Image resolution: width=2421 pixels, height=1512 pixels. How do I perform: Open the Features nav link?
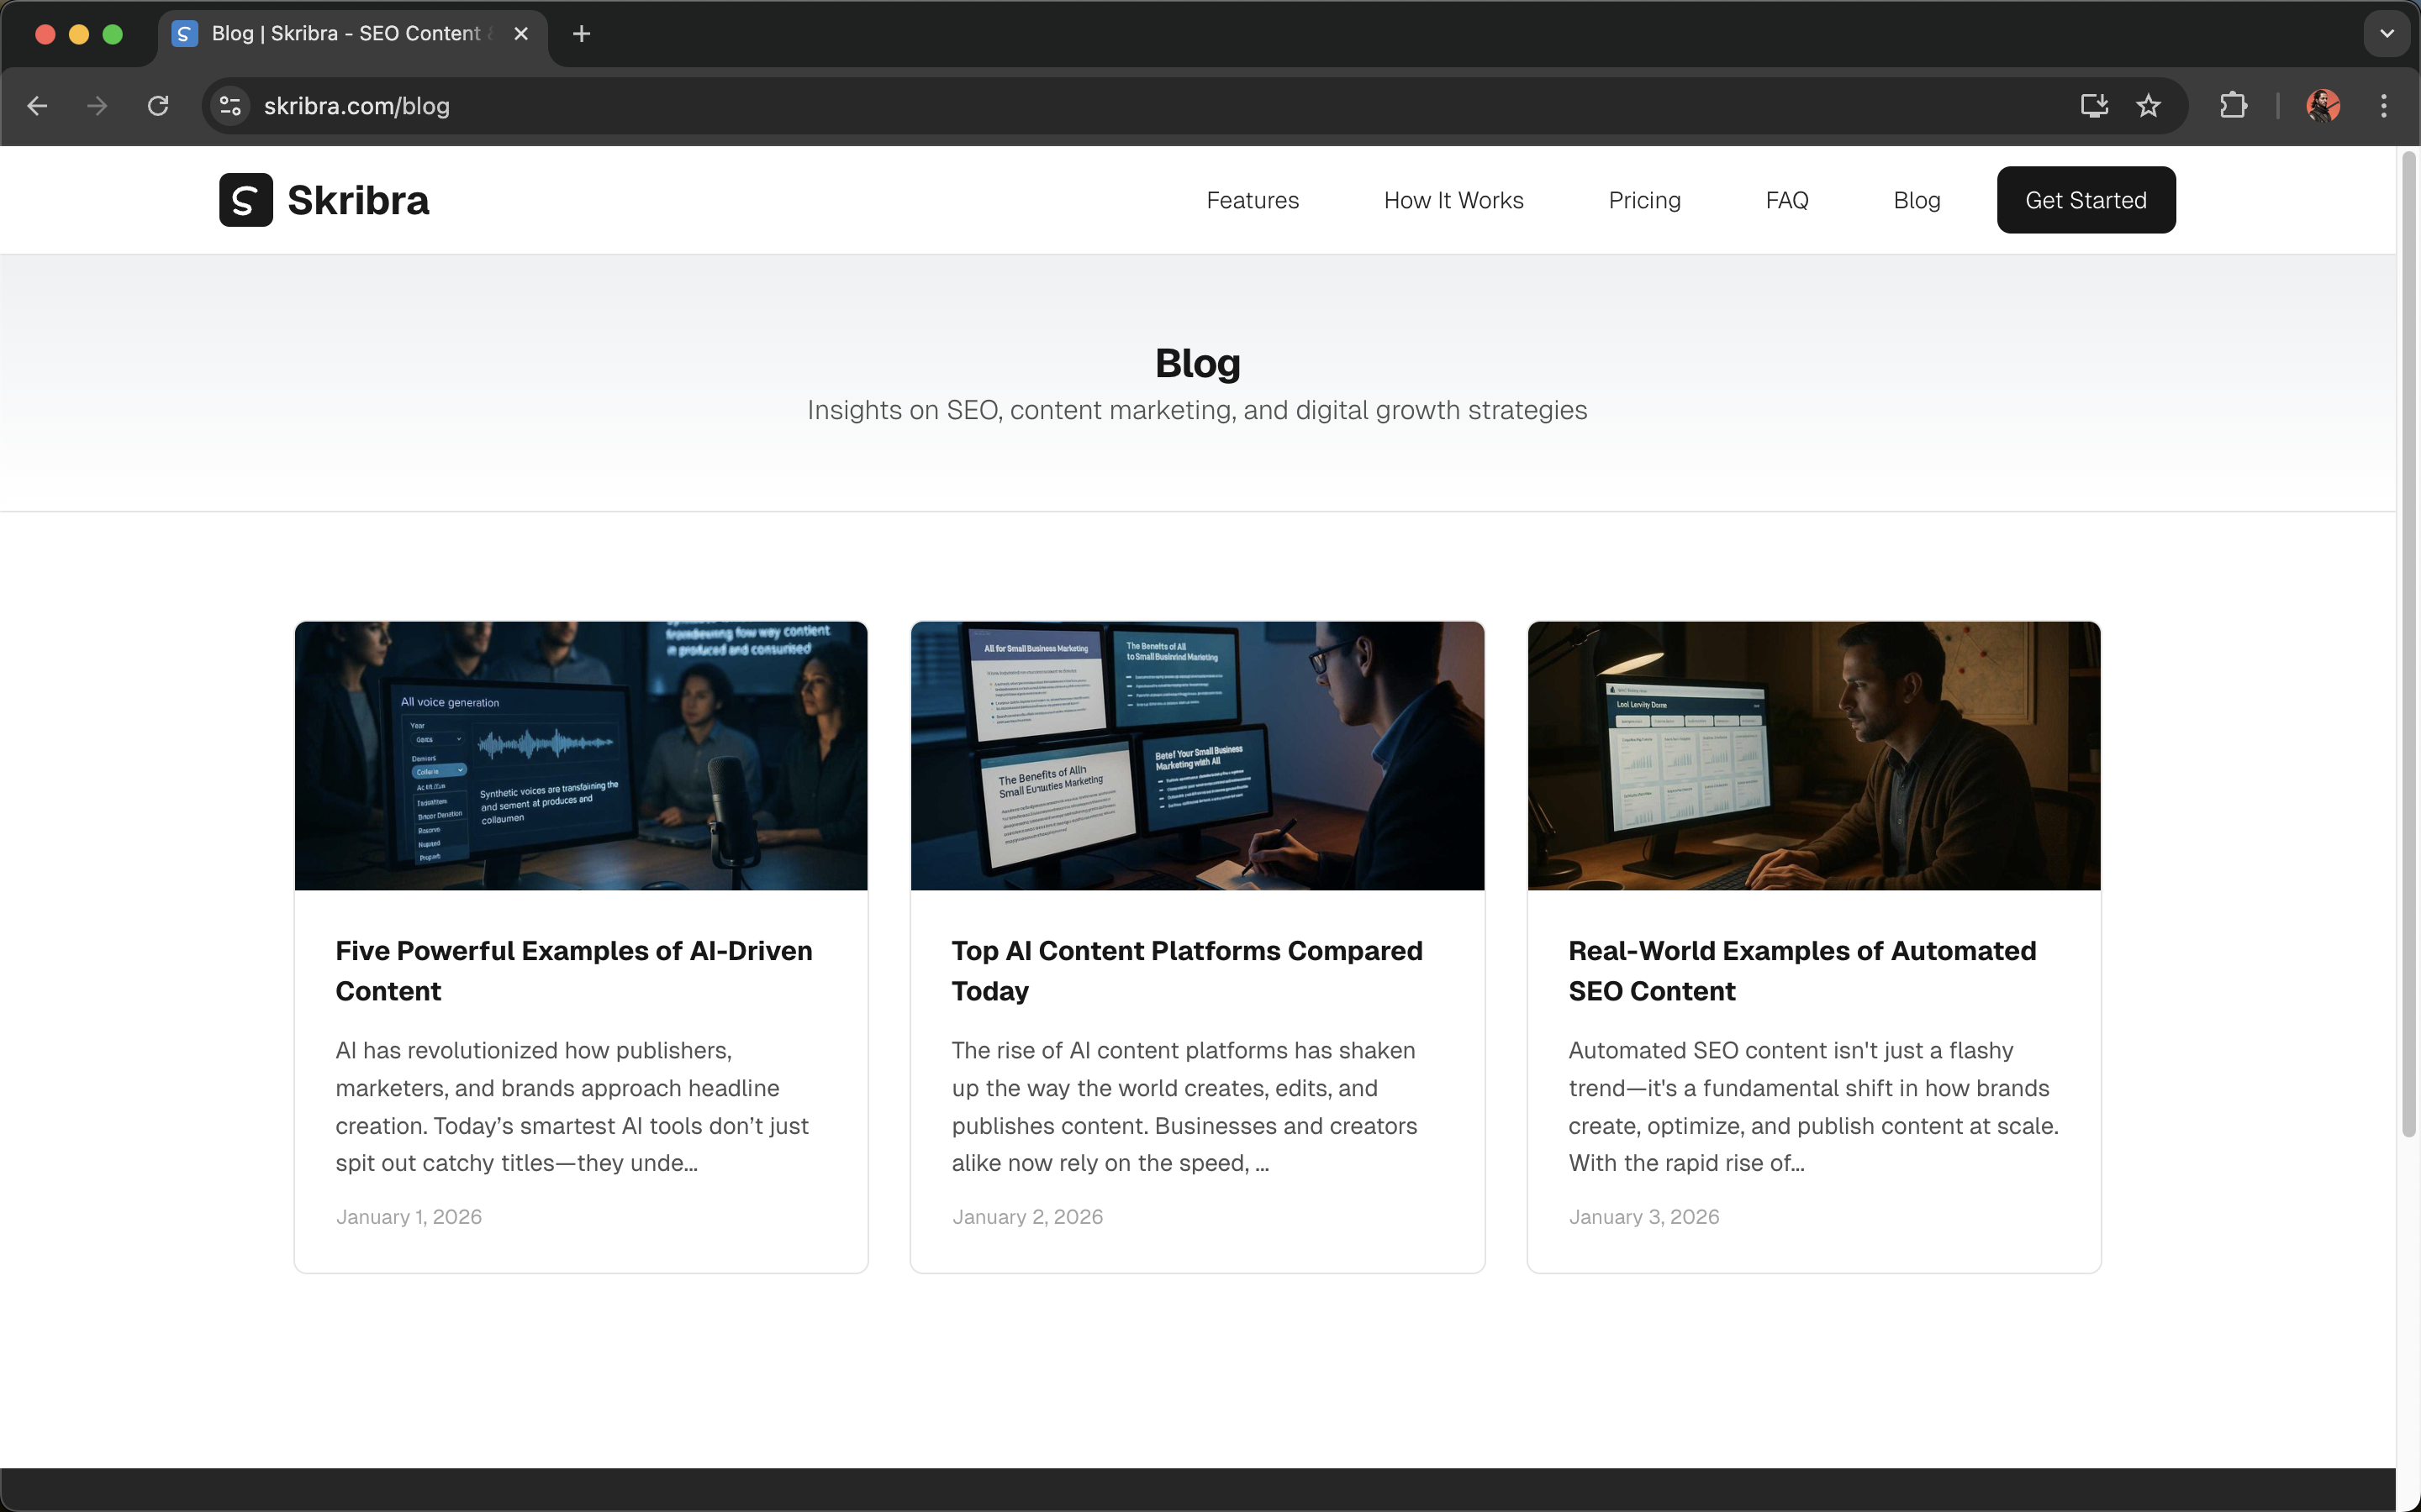[x=1252, y=200]
